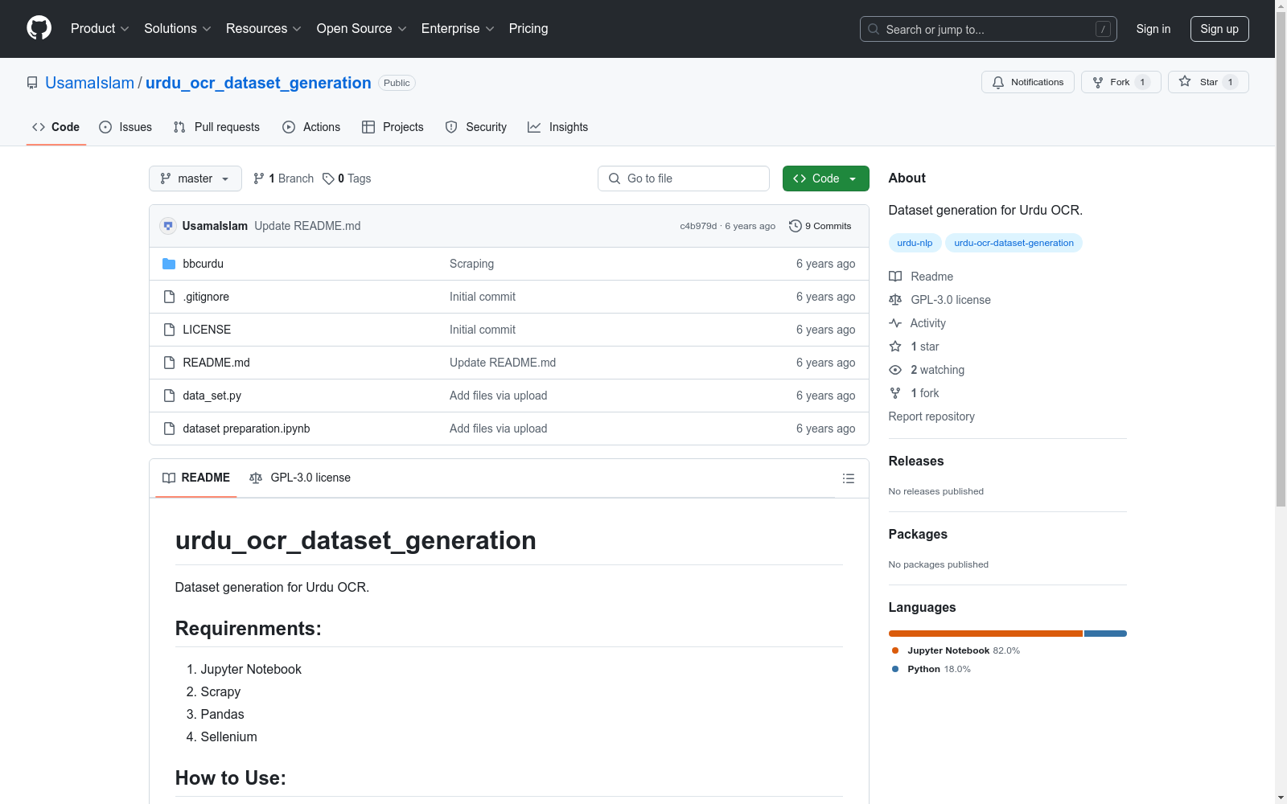Switch to the README tab
1287x804 pixels.
coord(196,478)
